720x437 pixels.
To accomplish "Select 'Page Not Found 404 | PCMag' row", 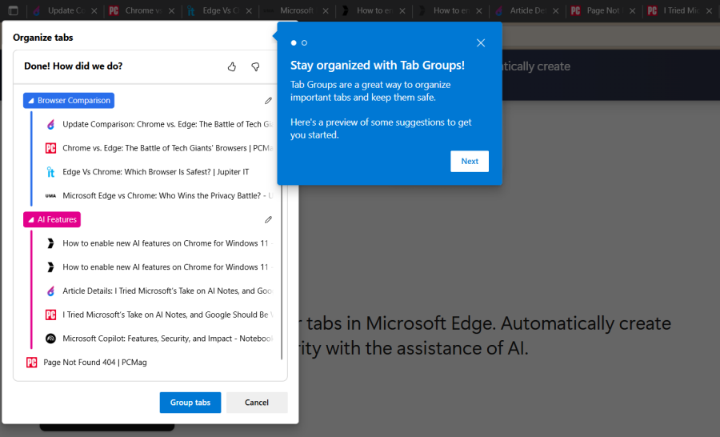I will (x=148, y=363).
